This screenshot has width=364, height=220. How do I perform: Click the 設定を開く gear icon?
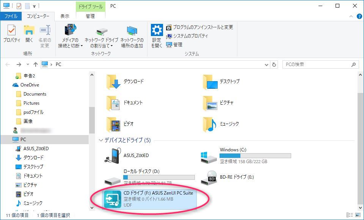[157, 30]
